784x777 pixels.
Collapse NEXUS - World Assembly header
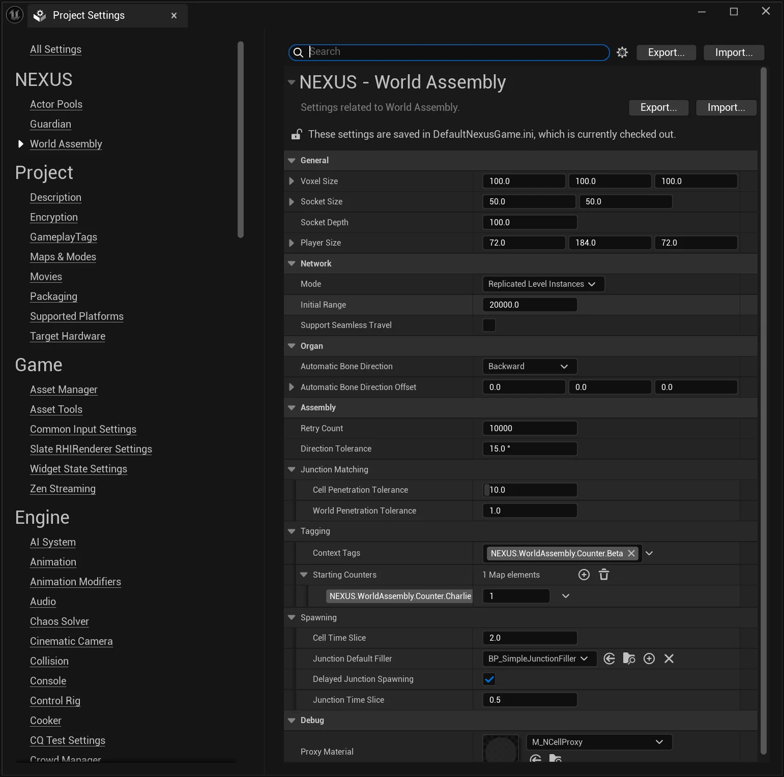tap(292, 82)
